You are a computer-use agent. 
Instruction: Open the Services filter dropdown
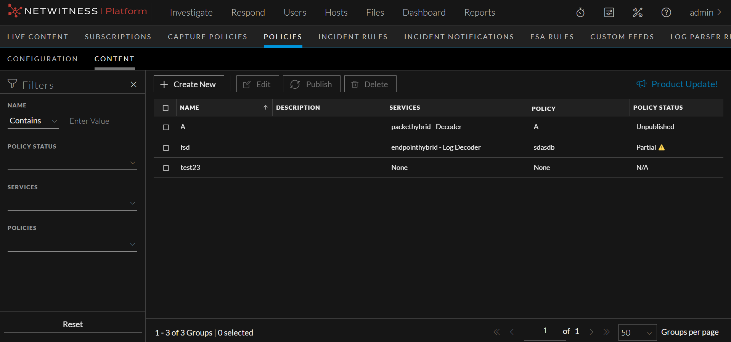(72, 203)
